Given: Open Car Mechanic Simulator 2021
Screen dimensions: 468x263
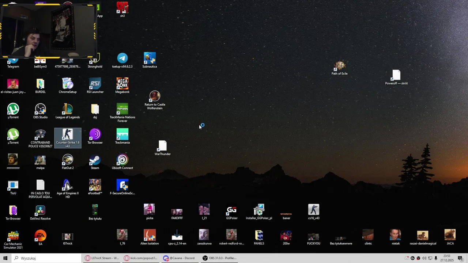Looking at the screenshot, I should point(13,240).
